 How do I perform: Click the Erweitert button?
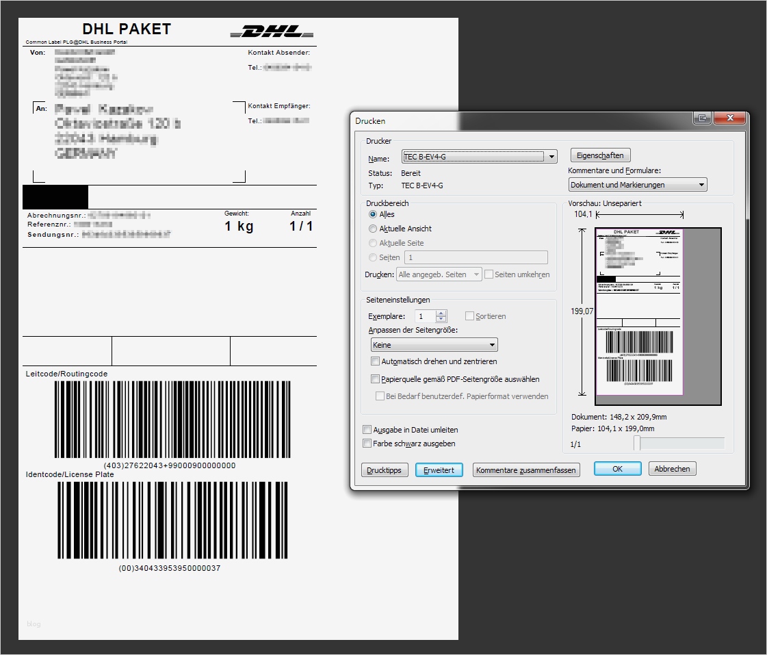(x=439, y=470)
